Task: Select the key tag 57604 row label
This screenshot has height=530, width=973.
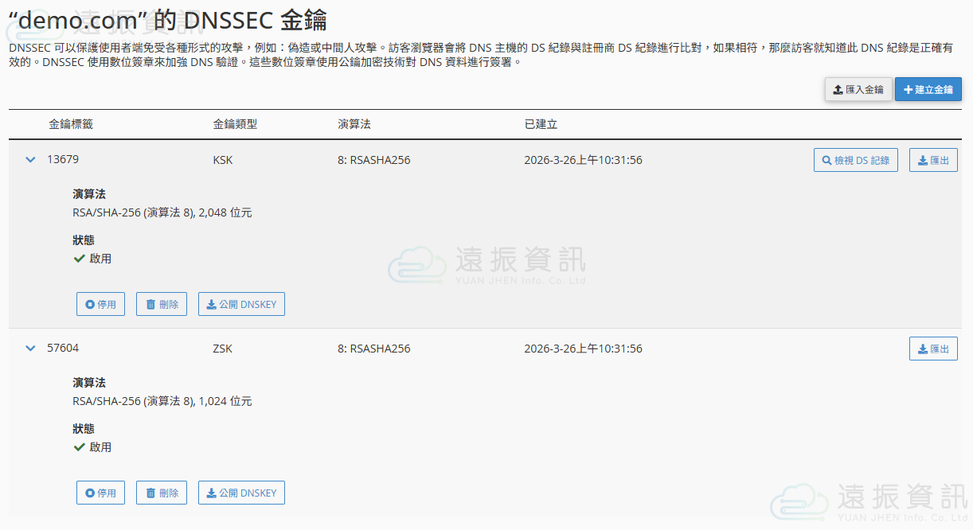Action: tap(63, 348)
